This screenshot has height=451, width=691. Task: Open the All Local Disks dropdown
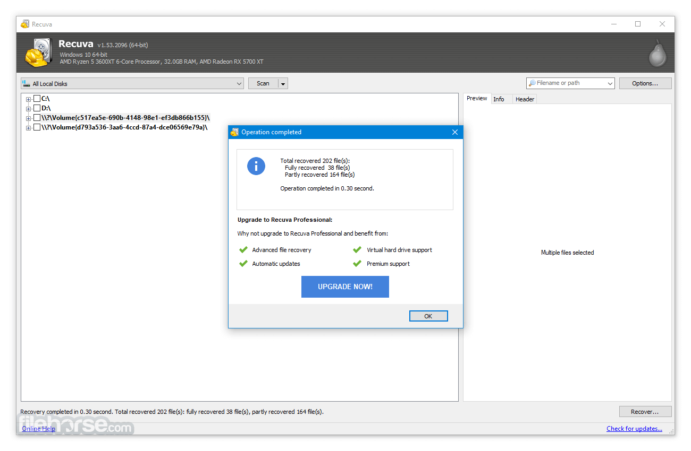pyautogui.click(x=132, y=83)
